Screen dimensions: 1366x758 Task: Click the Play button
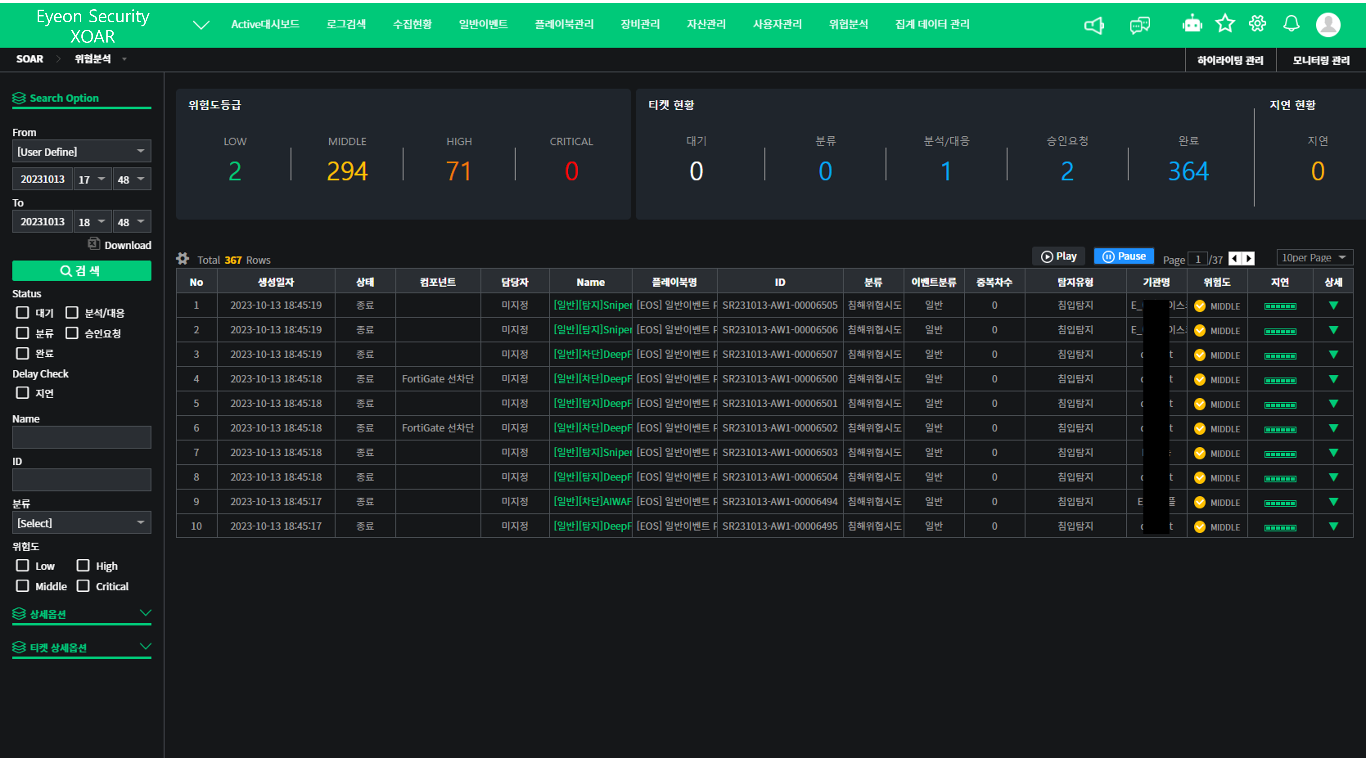click(1058, 257)
